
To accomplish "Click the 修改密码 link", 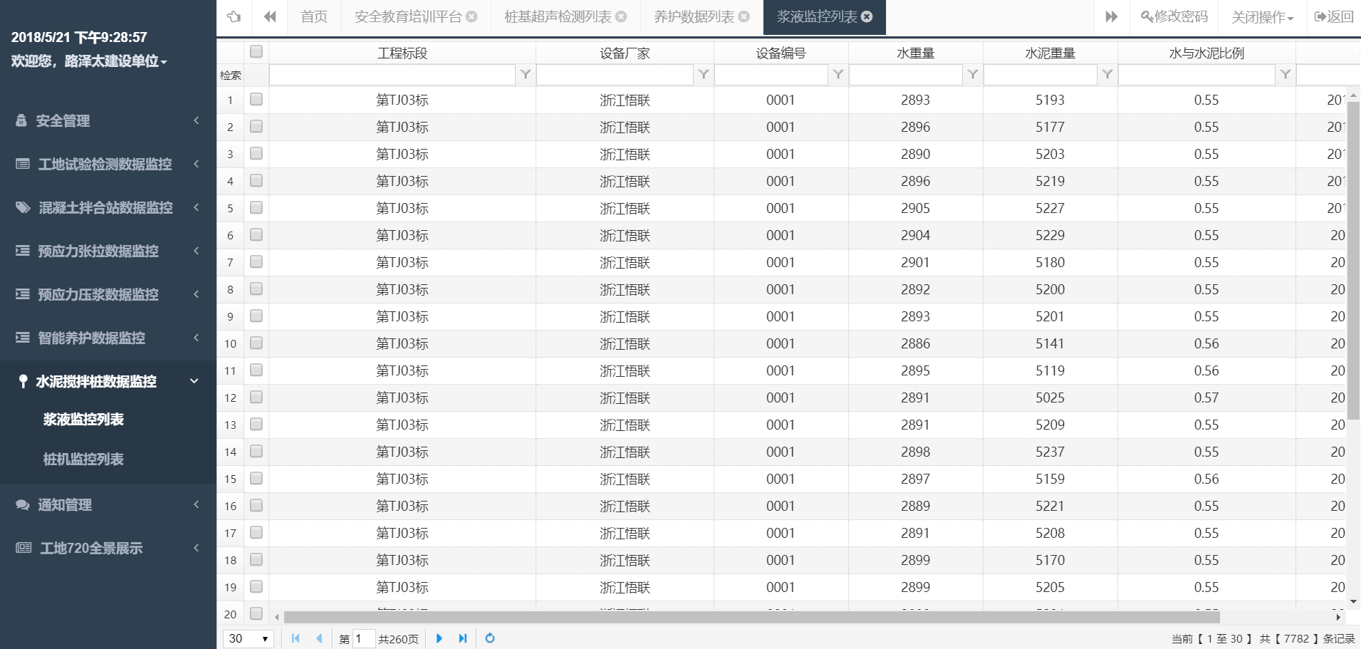I will pyautogui.click(x=1174, y=17).
